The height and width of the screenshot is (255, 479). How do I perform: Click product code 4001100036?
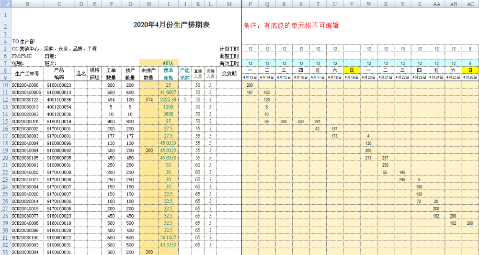pos(59,100)
